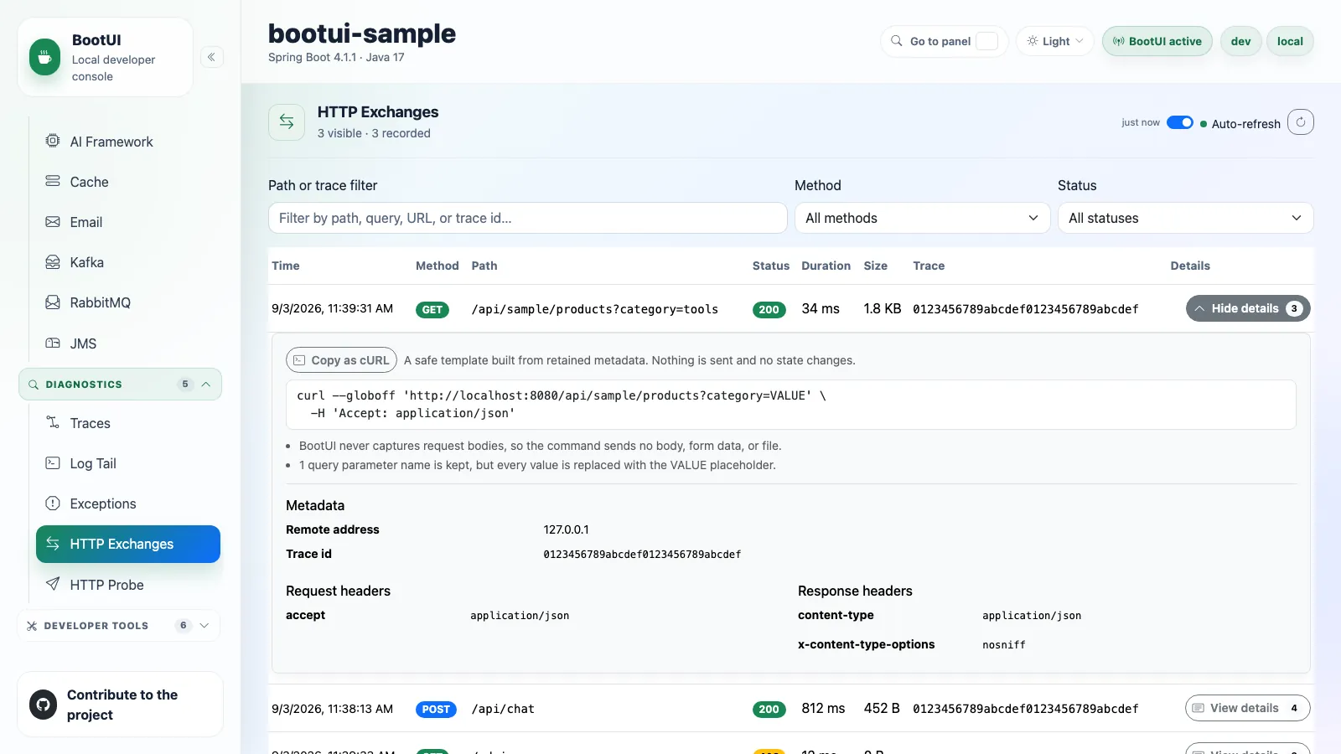Click the Diagnostics search icon
This screenshot has width=1341, height=754.
tap(34, 385)
